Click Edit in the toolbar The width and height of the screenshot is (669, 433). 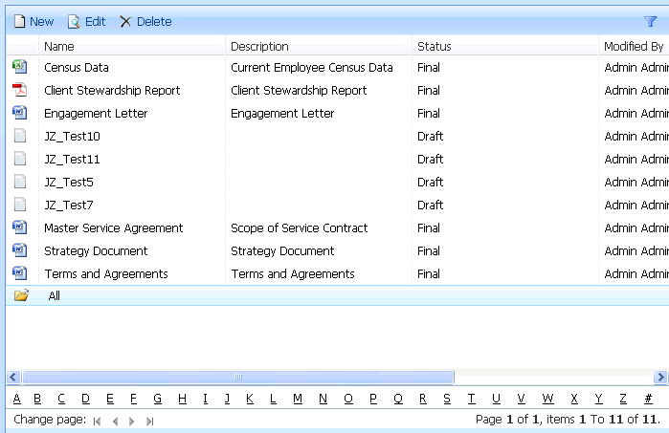(86, 21)
